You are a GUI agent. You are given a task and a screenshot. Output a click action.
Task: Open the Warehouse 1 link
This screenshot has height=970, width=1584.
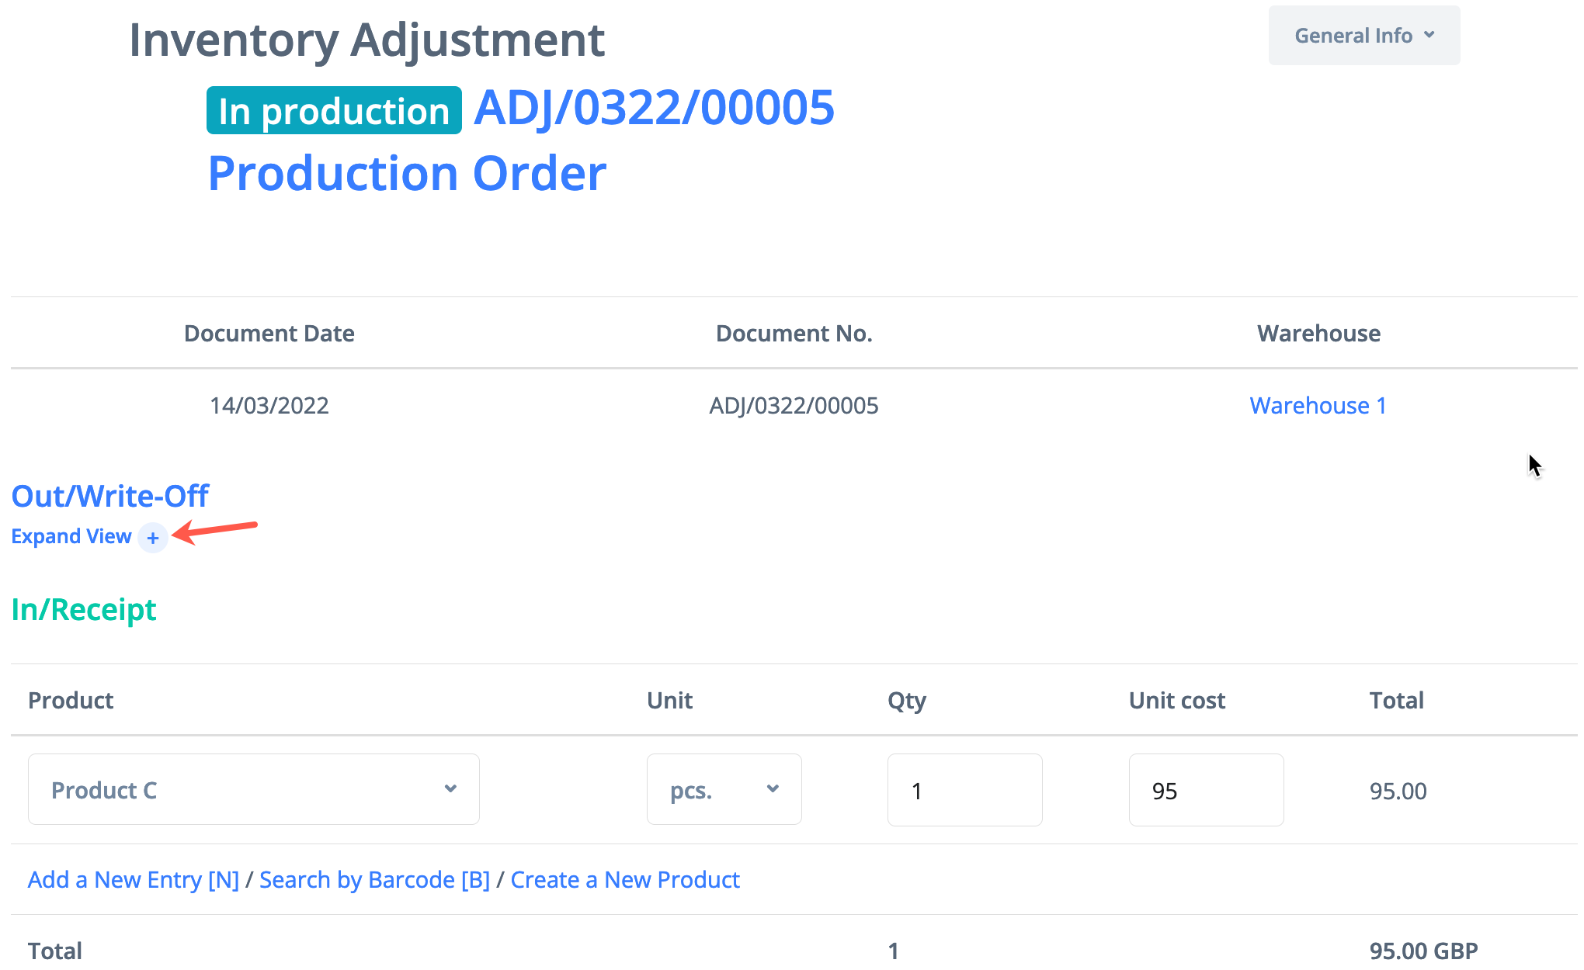1318,405
